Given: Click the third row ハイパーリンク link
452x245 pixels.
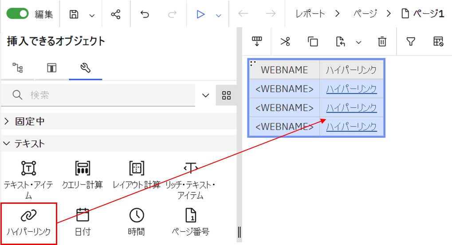Looking at the screenshot, I should [x=351, y=126].
